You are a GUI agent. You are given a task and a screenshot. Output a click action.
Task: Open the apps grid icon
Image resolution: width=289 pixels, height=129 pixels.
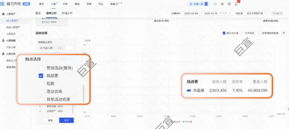click(x=215, y=4)
